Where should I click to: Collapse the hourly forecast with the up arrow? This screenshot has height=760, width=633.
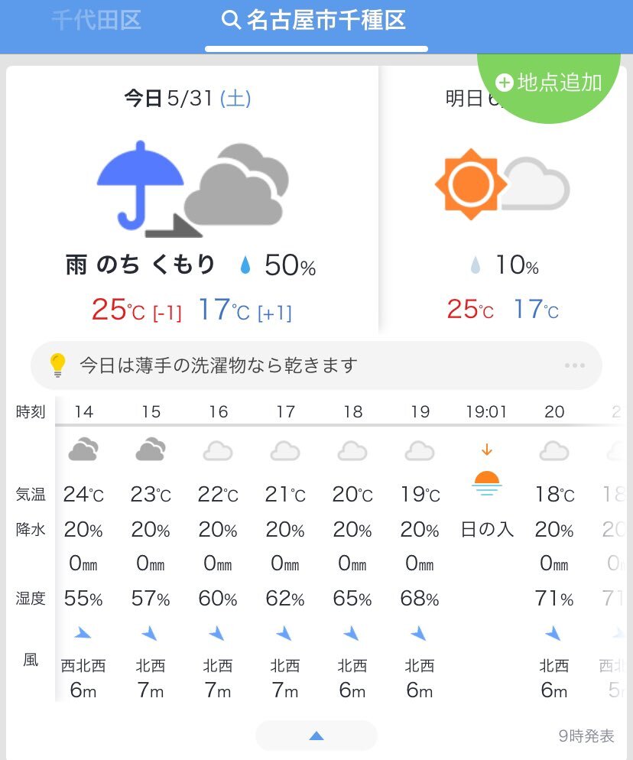pos(316,736)
